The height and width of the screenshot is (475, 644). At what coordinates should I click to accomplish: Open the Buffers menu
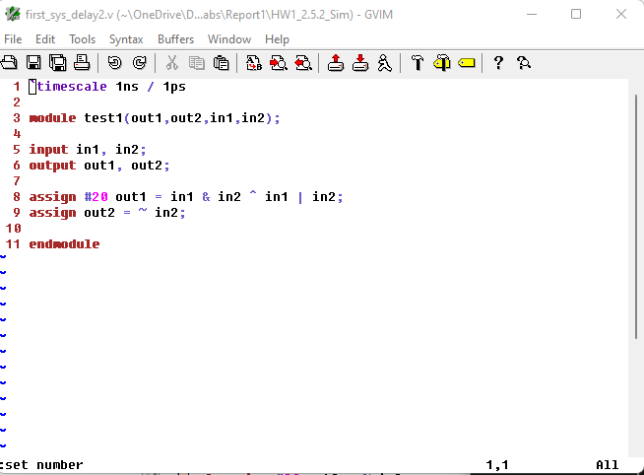point(175,38)
